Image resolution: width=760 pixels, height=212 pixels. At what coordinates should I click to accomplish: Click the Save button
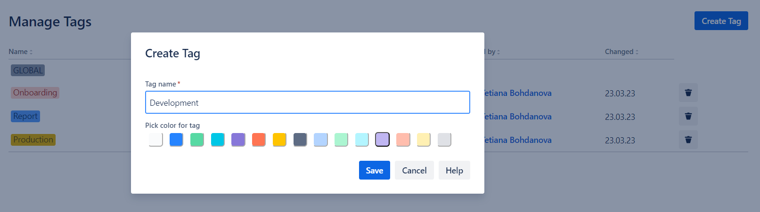pyautogui.click(x=374, y=170)
